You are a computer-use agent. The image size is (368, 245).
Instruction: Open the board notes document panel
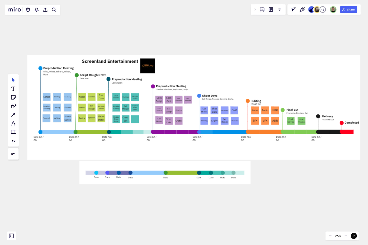click(271, 9)
